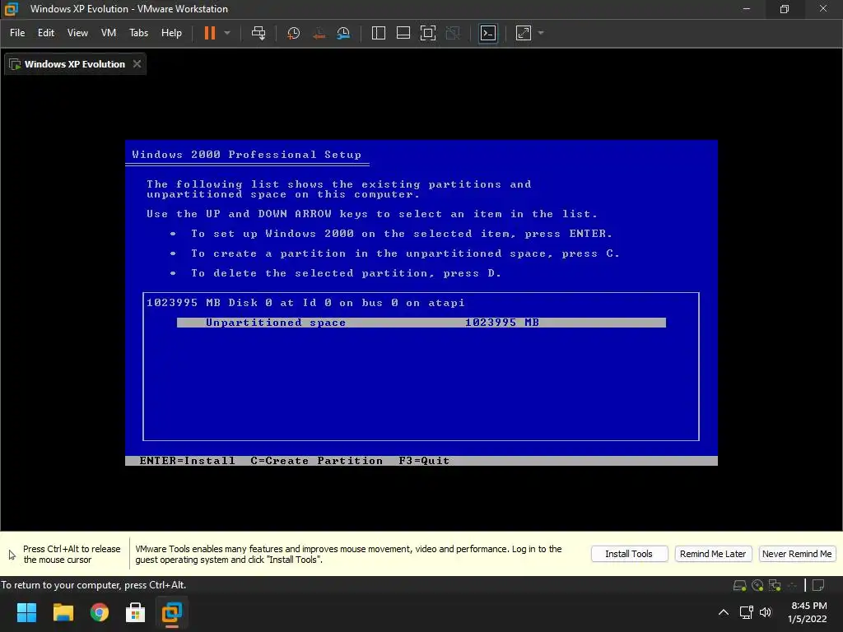The height and width of the screenshot is (632, 843).
Task: Open the Tabs menu
Action: (138, 33)
